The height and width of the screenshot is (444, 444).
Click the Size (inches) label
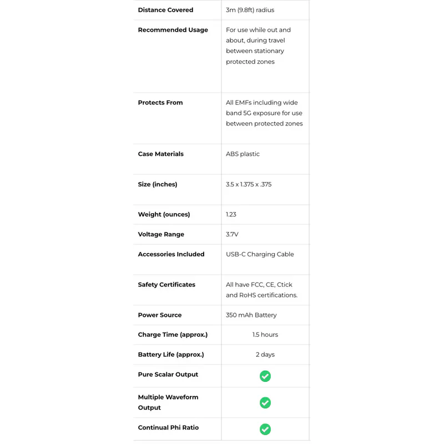coord(157,185)
